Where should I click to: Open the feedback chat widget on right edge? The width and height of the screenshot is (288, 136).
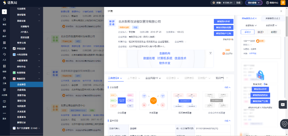[x=283, y=105]
